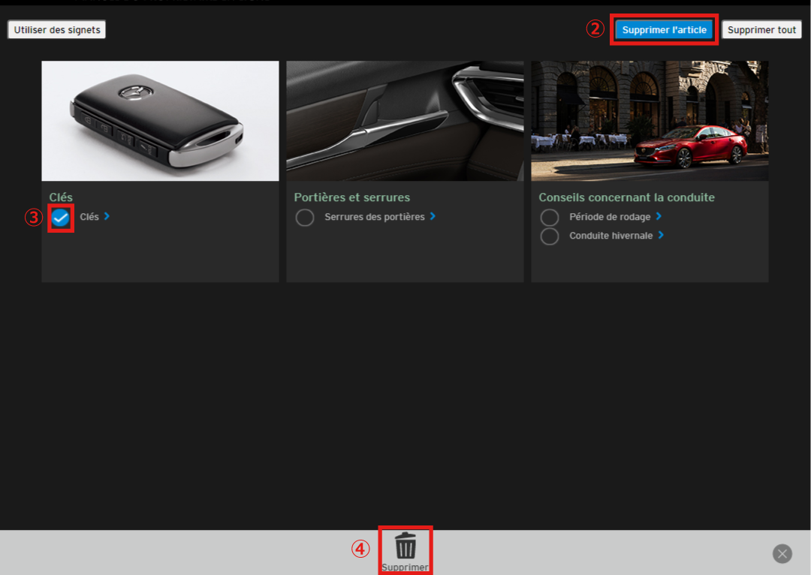
Task: Uncheck the Clés bookmark checkbox
Action: 61,218
